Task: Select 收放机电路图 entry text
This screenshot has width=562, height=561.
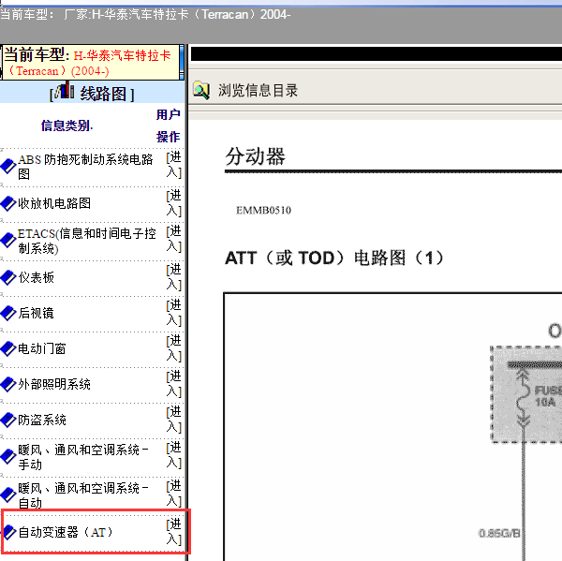Action: [54, 203]
